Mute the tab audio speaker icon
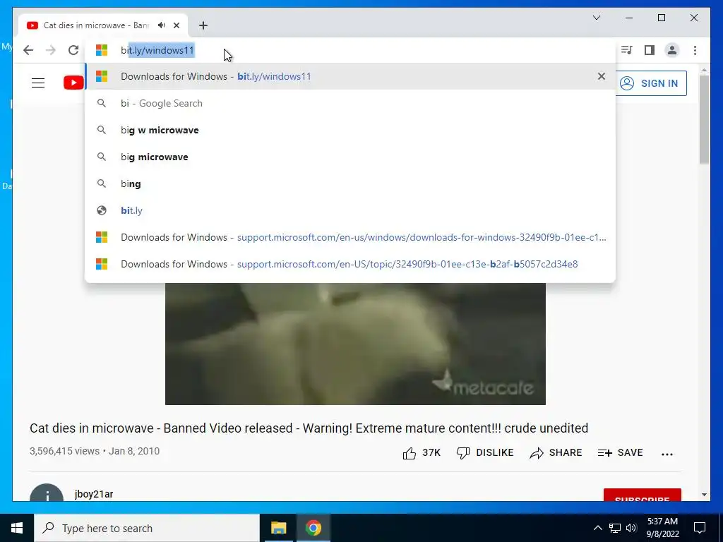The image size is (723, 542). 161,25
